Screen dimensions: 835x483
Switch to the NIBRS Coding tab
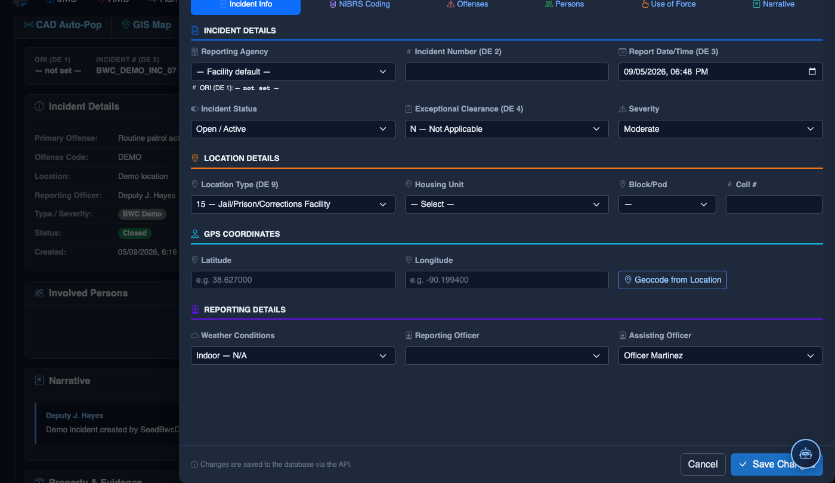(360, 4)
